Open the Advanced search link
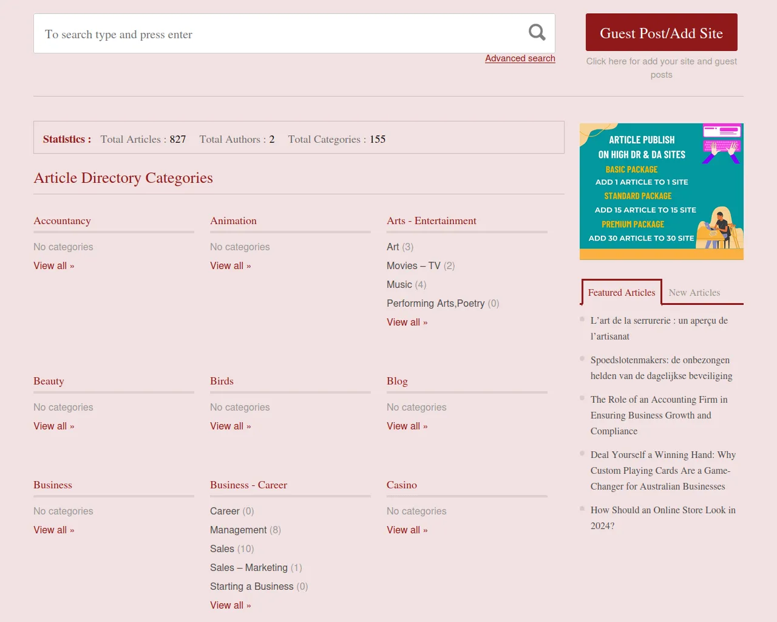This screenshot has width=777, height=622. 520,58
